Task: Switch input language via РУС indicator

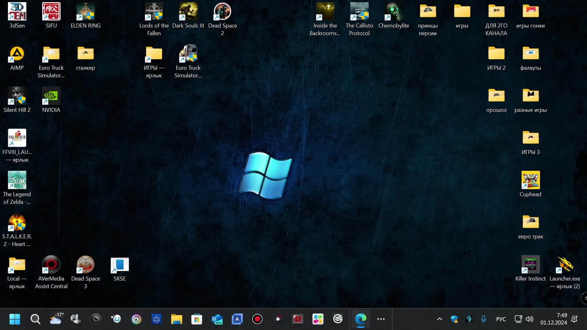Action: coord(501,319)
